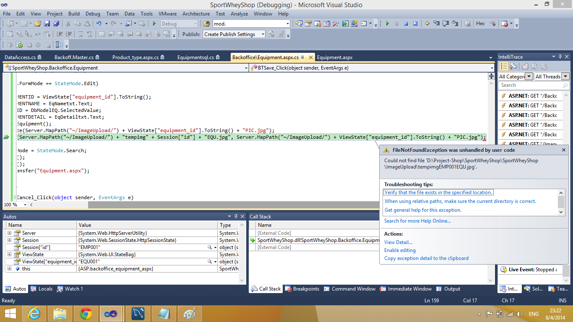This screenshot has width=573, height=322.
Task: Click the Undo arrow icon
Action: point(99,23)
